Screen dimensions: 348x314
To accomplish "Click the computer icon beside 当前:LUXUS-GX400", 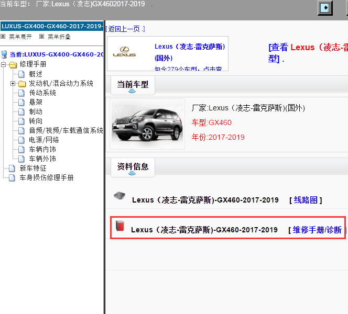I will tap(4, 54).
